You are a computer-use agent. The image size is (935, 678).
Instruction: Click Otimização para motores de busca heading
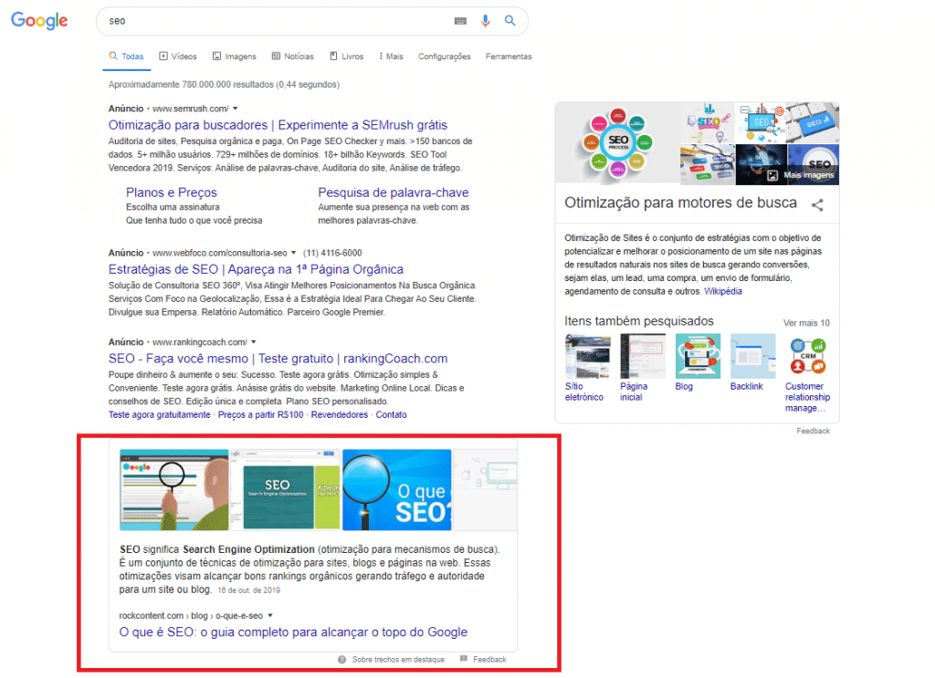680,203
